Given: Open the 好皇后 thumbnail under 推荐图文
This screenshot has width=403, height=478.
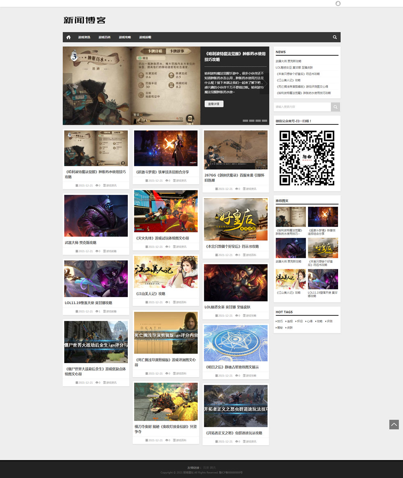Looking at the screenshot, I should [x=323, y=248].
